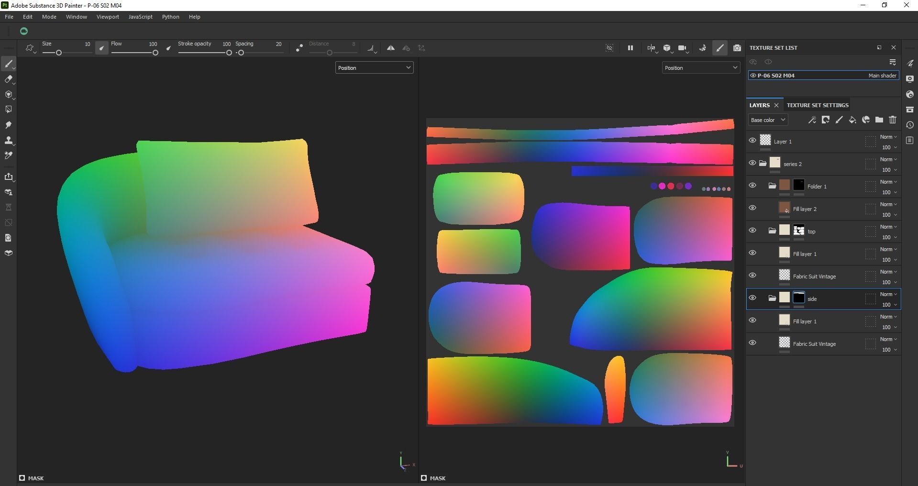Select the Projection tool
Viewport: 918px width, 486px height.
[9, 94]
